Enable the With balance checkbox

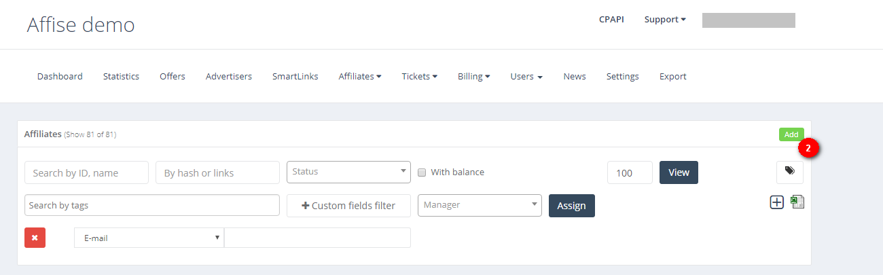pyautogui.click(x=422, y=172)
